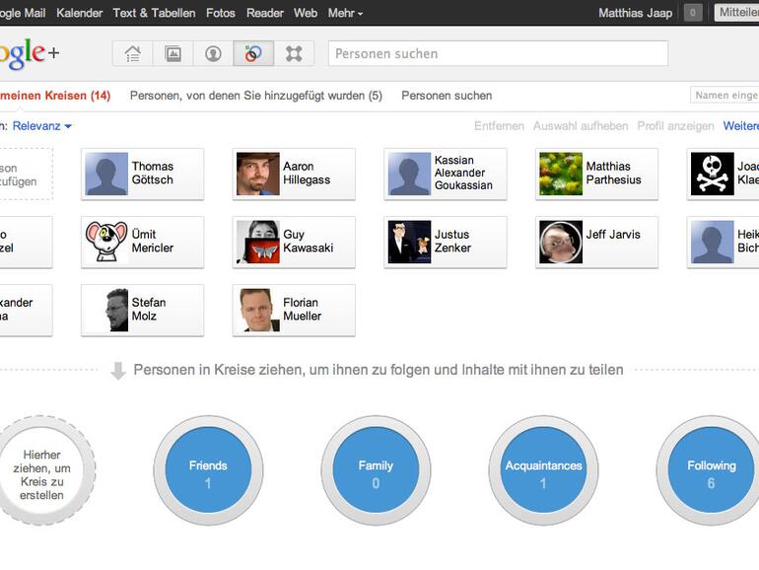Select Jeff Jarvis's contact card
This screenshot has height=570, width=759.
click(x=596, y=243)
